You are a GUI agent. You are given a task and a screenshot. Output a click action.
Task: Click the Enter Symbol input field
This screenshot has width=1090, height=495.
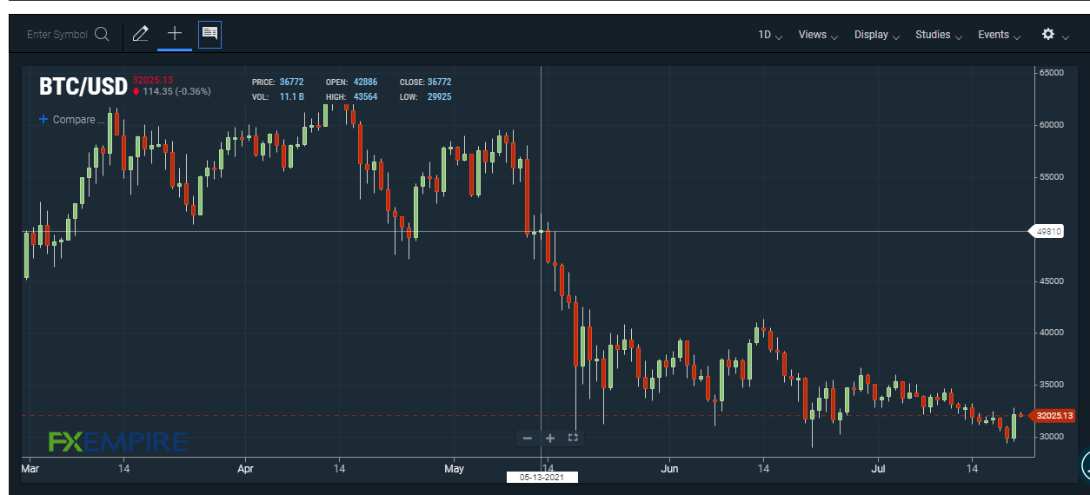pos(57,35)
